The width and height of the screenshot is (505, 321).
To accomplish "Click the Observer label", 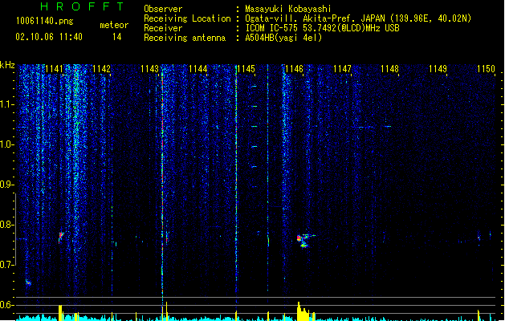I will 163,9.
